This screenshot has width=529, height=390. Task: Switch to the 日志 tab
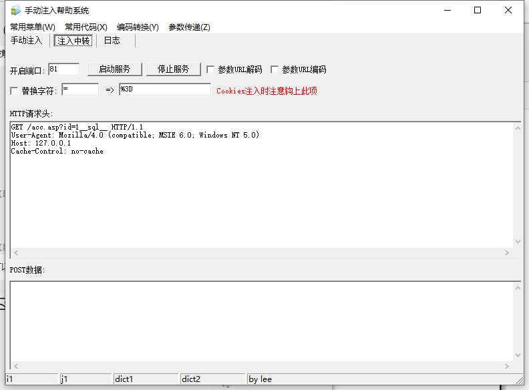tap(112, 41)
